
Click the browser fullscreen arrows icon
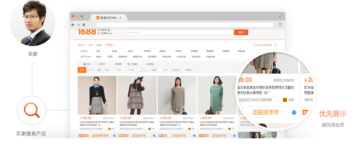280,16
